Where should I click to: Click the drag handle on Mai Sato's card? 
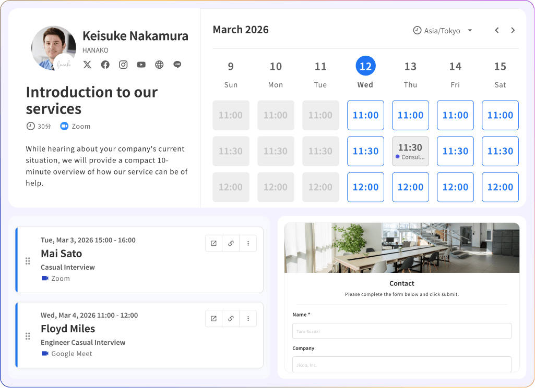click(x=28, y=260)
